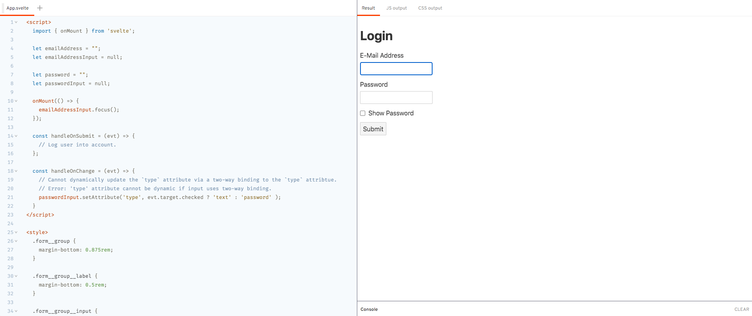Click 'margin-bottom: 0.5rem;' declaration
The height and width of the screenshot is (316, 752).
(x=73, y=285)
